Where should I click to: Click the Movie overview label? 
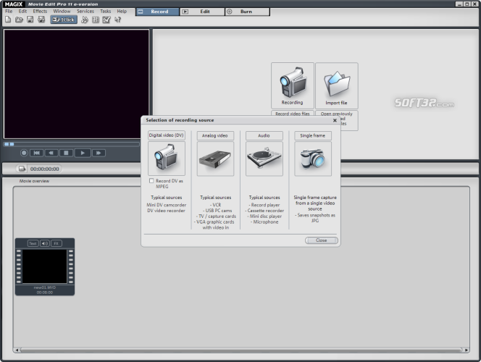point(34,181)
